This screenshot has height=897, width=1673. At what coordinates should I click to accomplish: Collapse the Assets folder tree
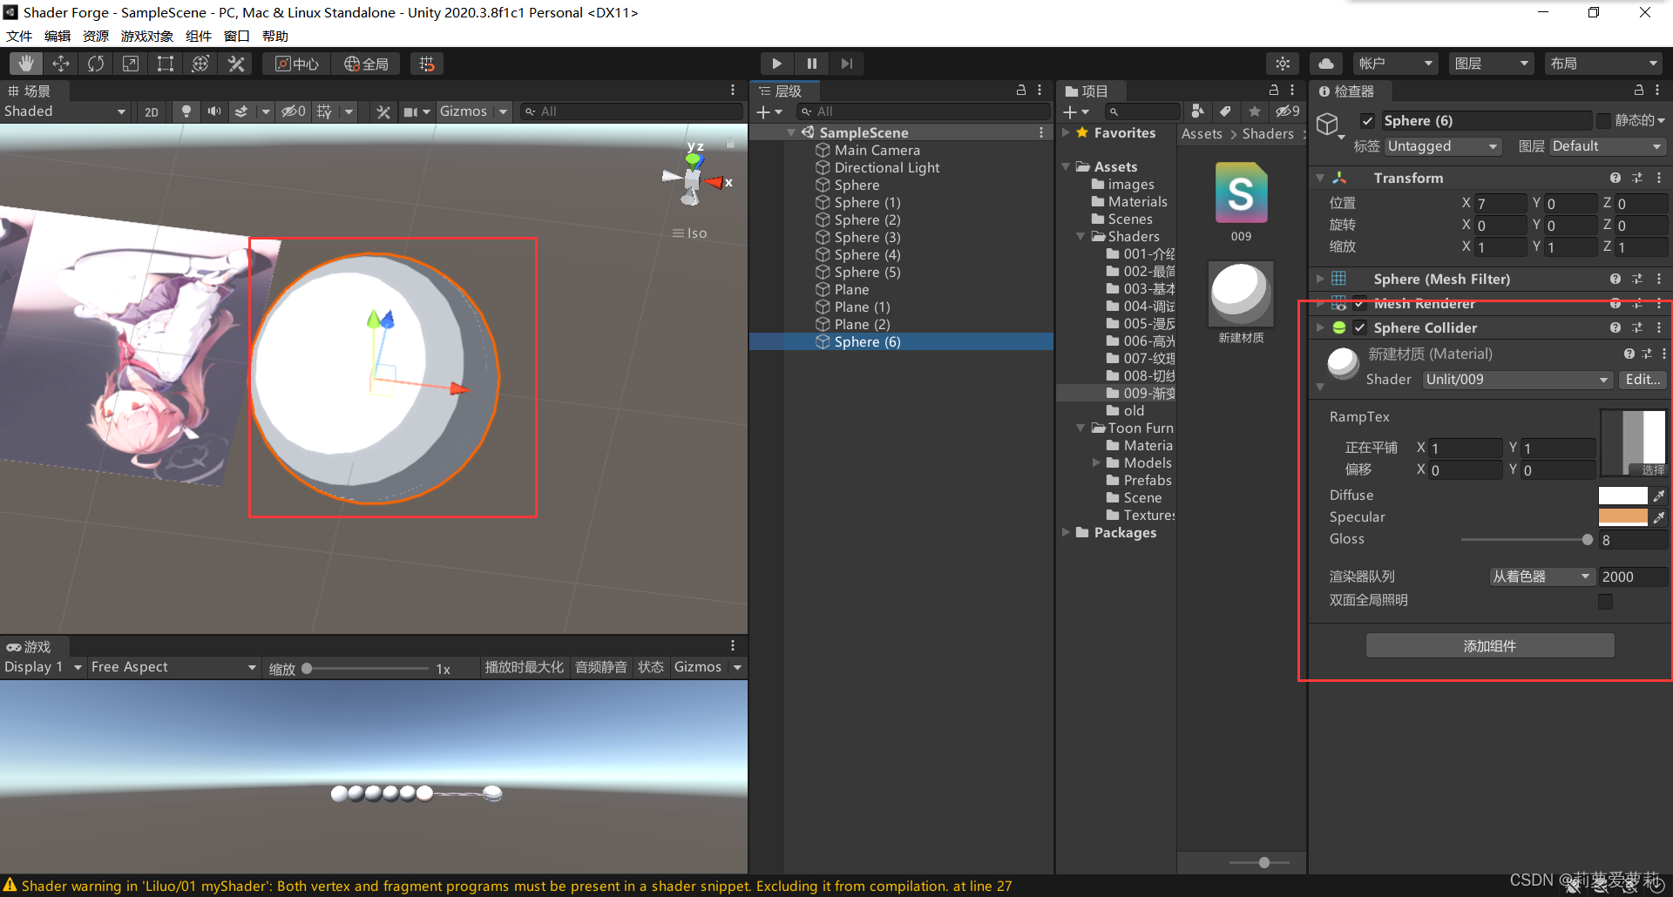[x=1066, y=166]
